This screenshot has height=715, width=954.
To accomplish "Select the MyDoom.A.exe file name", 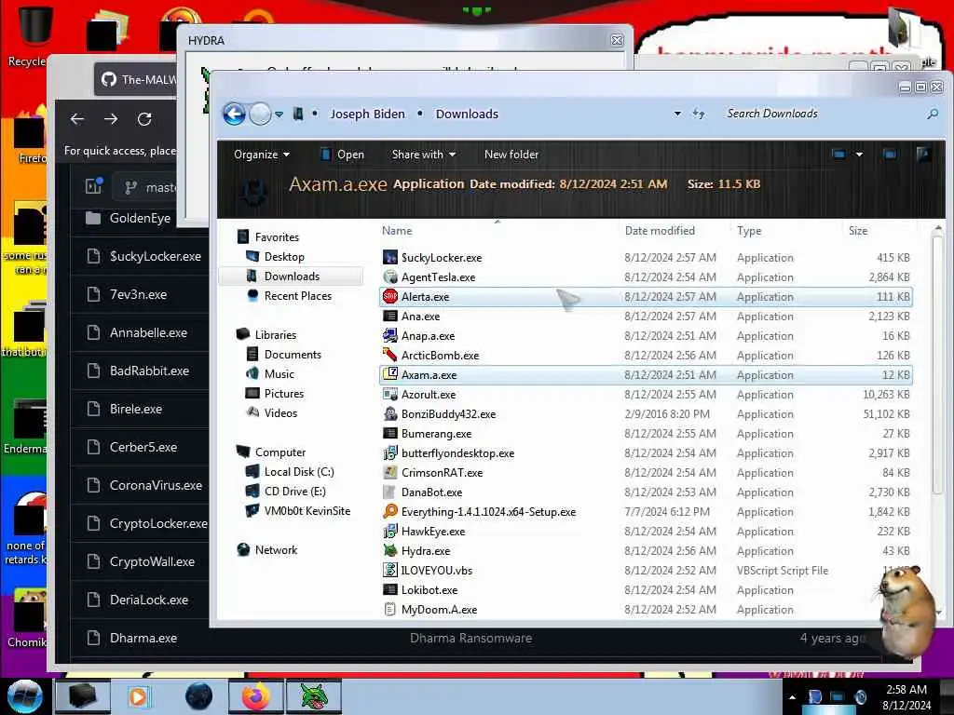I will pyautogui.click(x=439, y=609).
